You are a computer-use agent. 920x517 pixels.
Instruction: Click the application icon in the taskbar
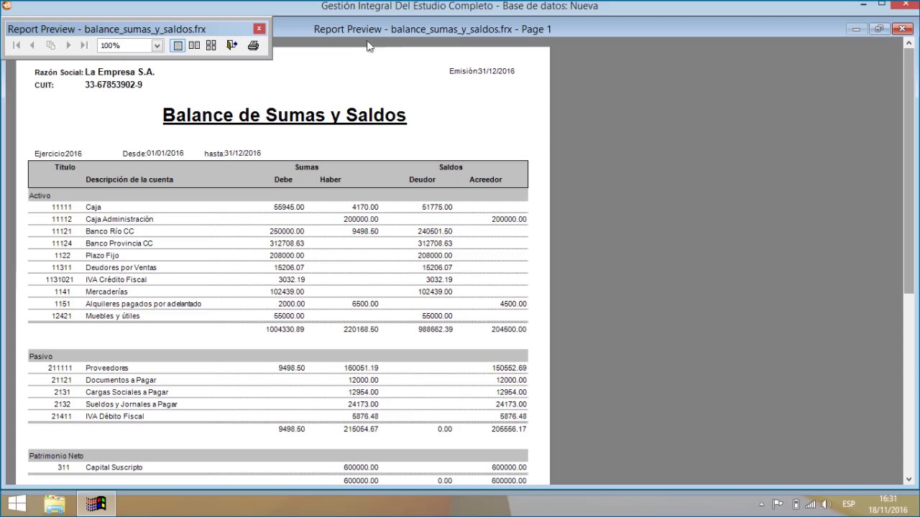[96, 503]
